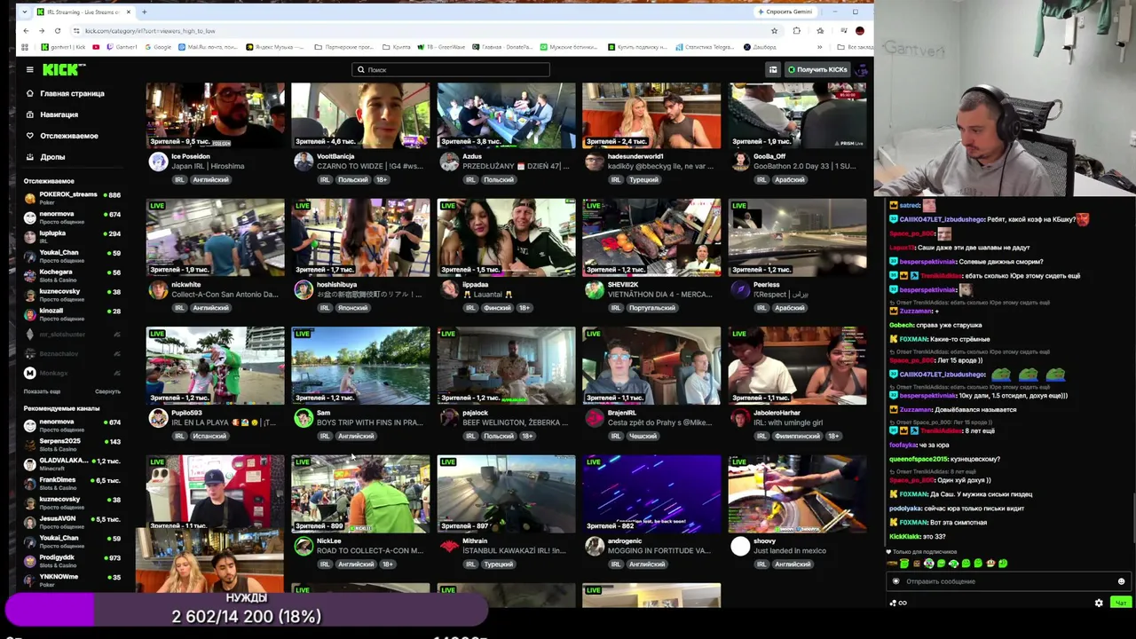Click the Английский tag under Ice Poseidon
This screenshot has width=1136, height=639.
(x=210, y=179)
